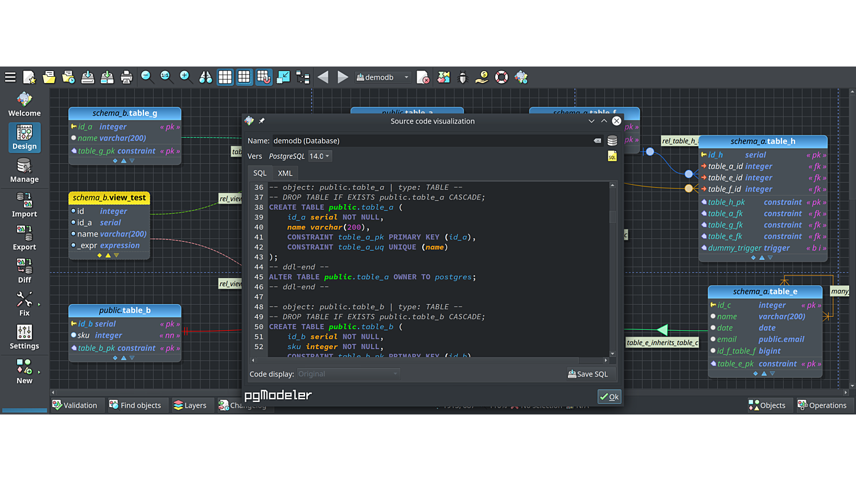The image size is (856, 481).
Task: Toggle the page delimiters grid button
Action: (244, 77)
